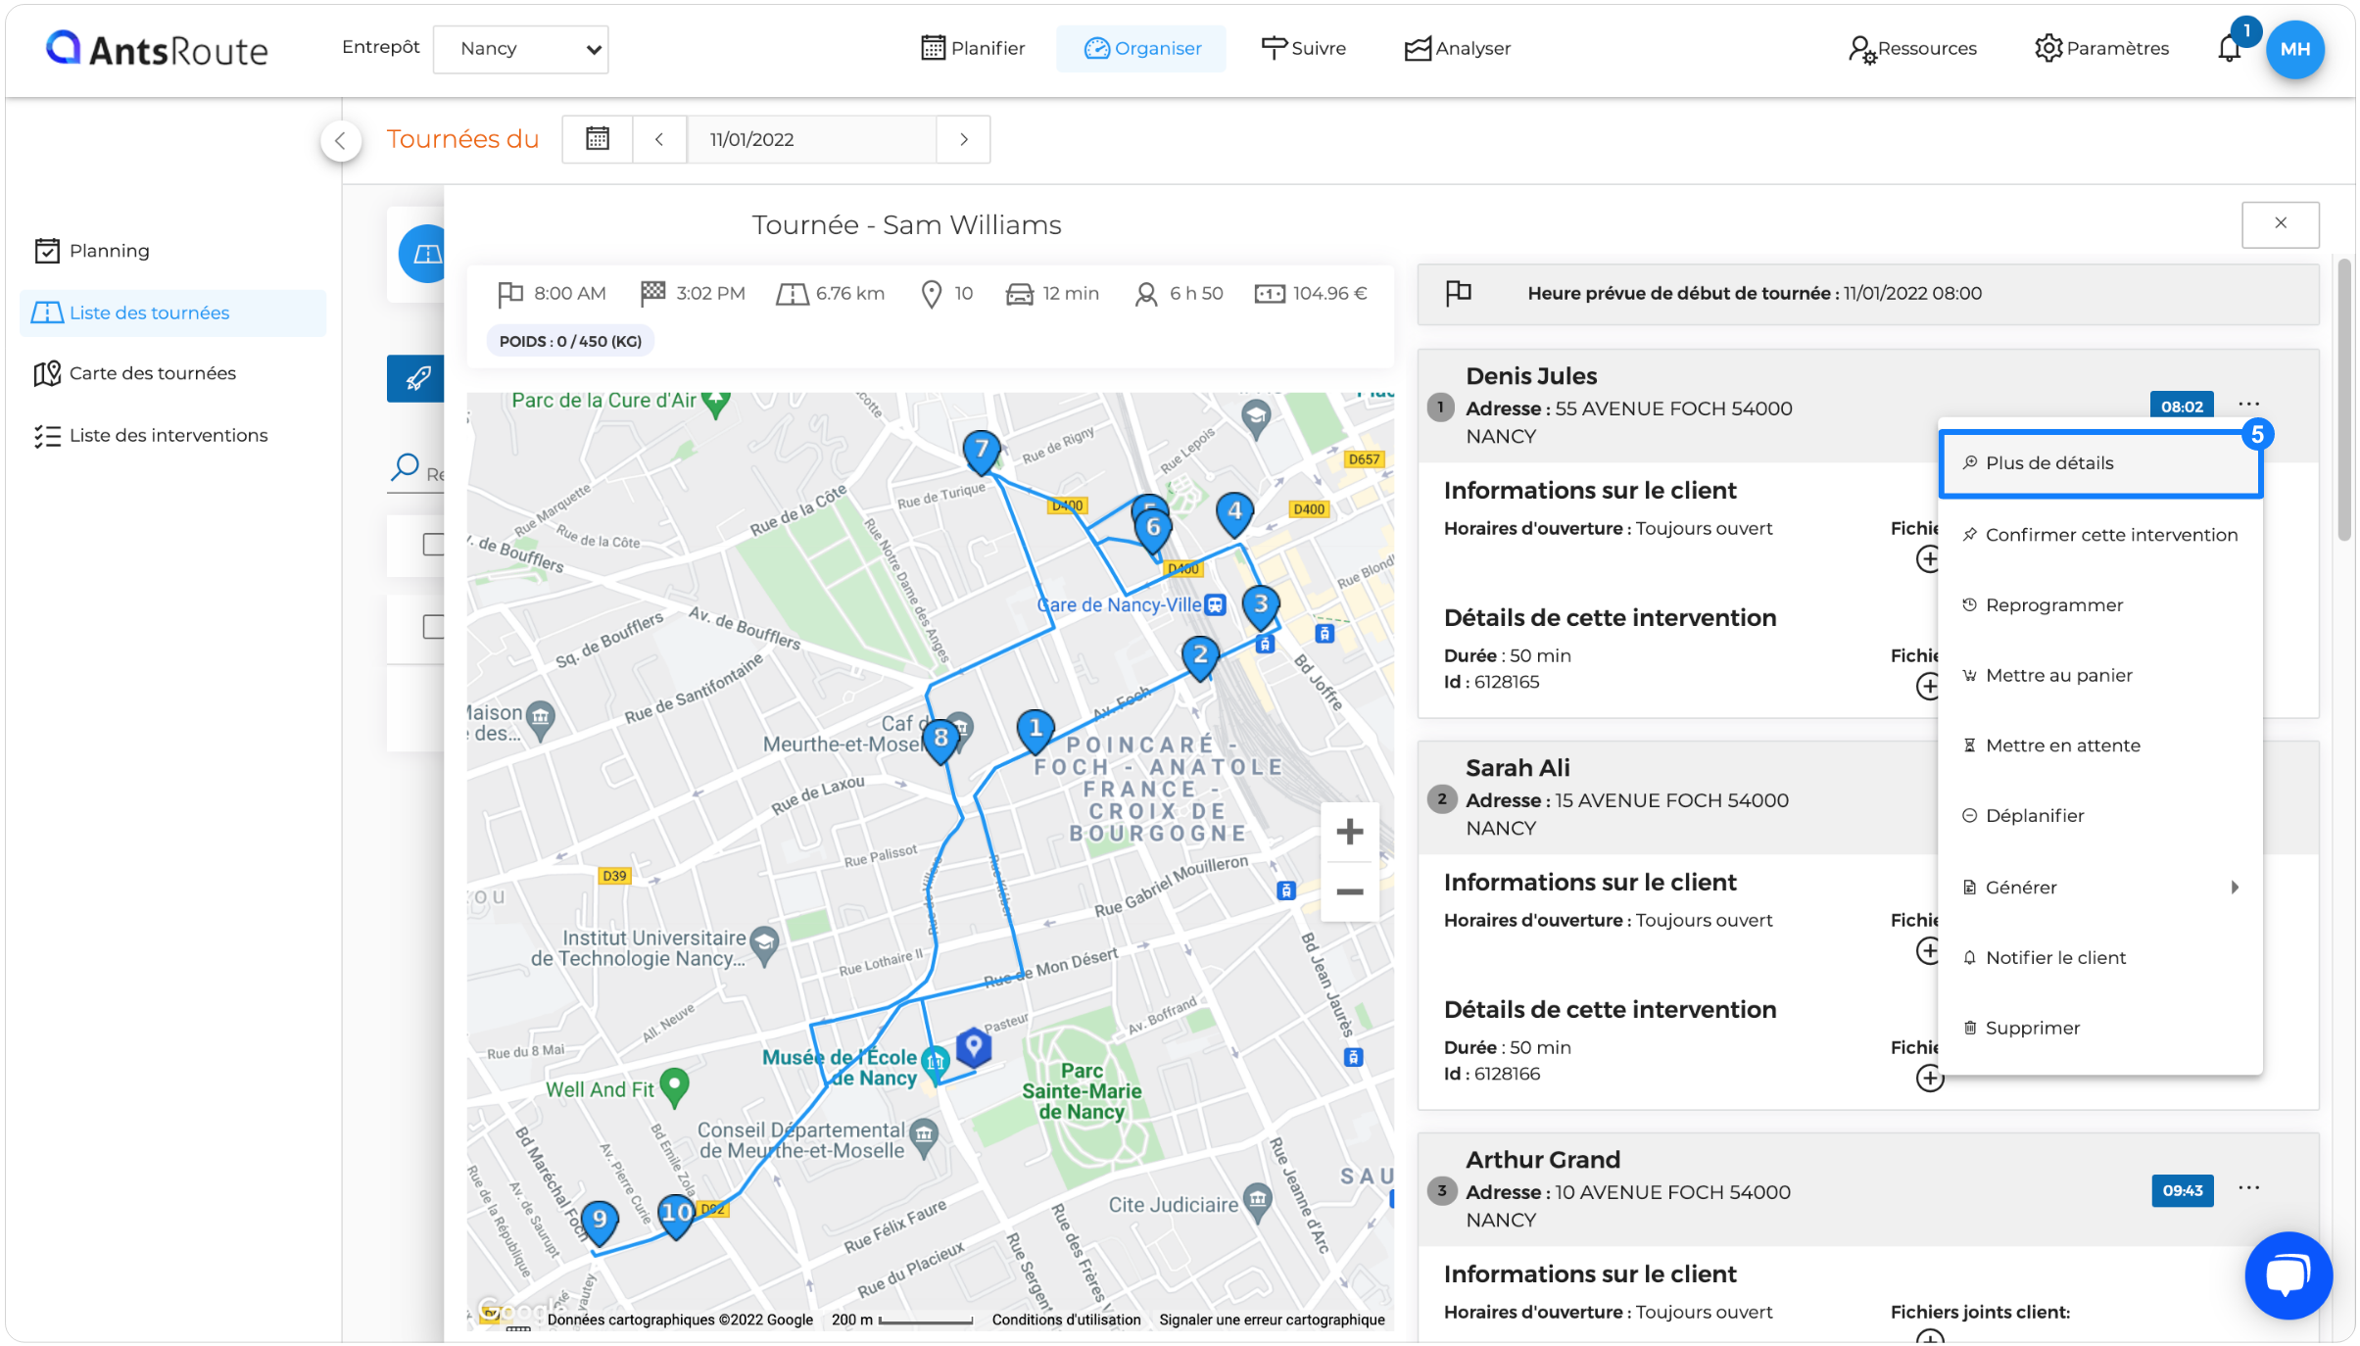Open the notifications bell

[2229, 48]
